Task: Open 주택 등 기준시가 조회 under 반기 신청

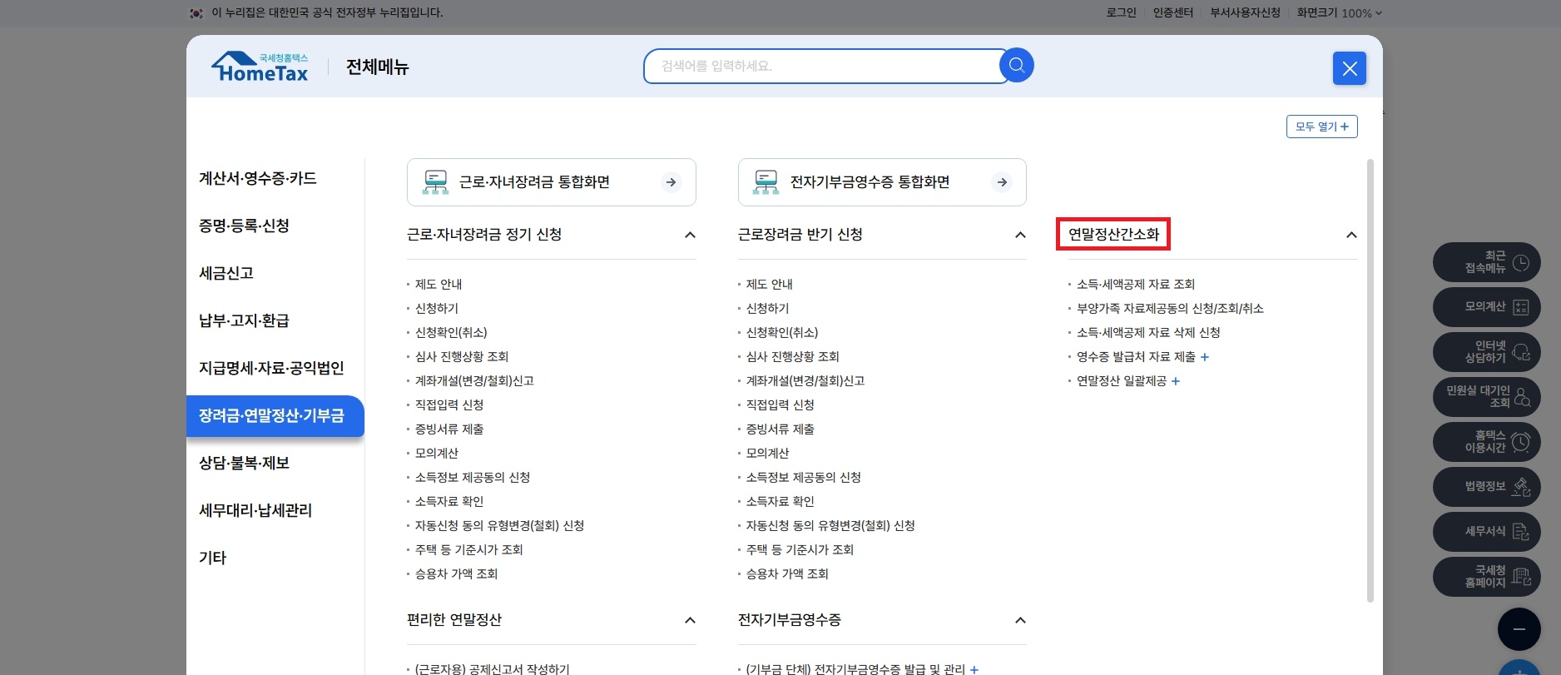Action: tap(800, 550)
